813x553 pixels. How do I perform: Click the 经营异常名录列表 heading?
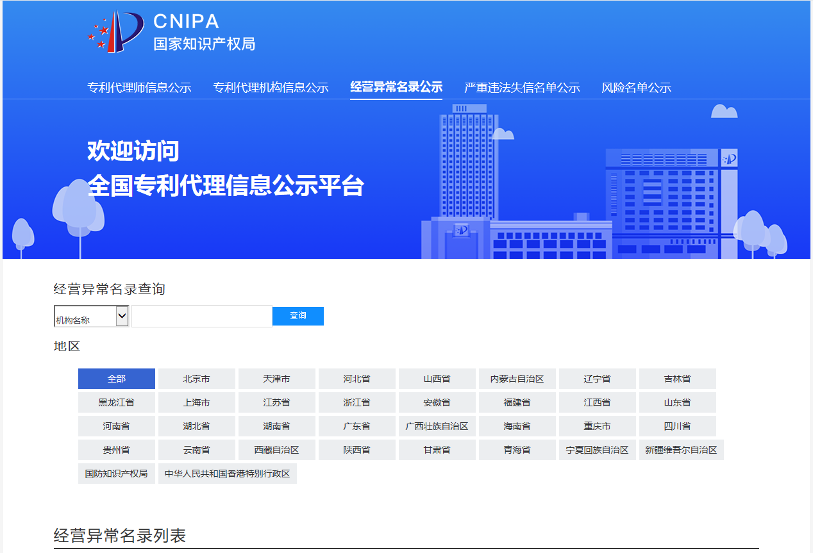coord(120,536)
